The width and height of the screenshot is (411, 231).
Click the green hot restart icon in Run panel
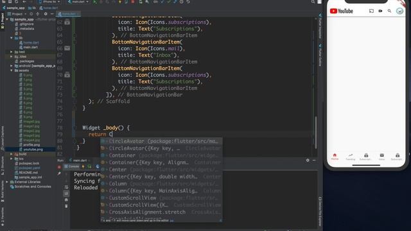pos(90,166)
